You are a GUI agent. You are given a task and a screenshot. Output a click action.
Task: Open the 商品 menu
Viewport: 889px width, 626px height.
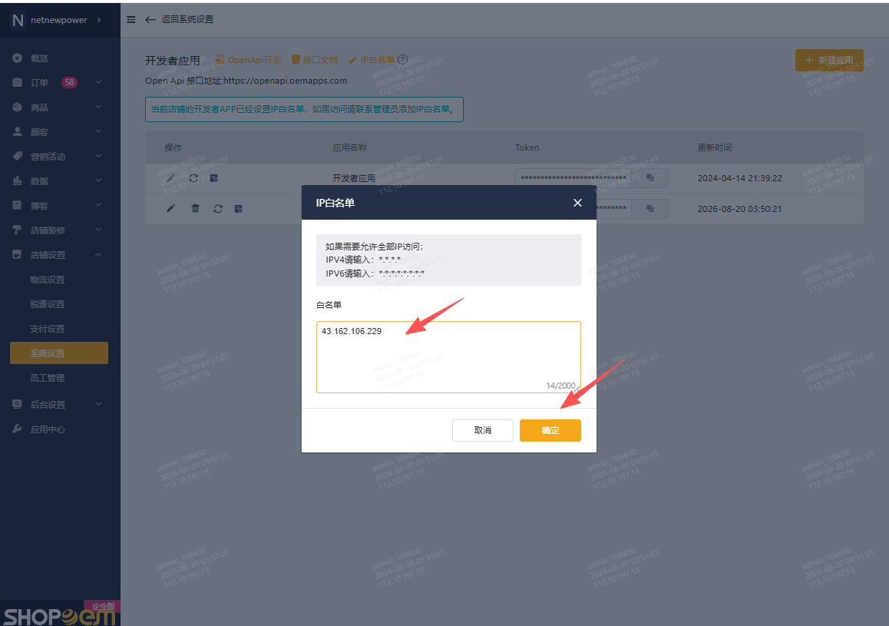(39, 108)
